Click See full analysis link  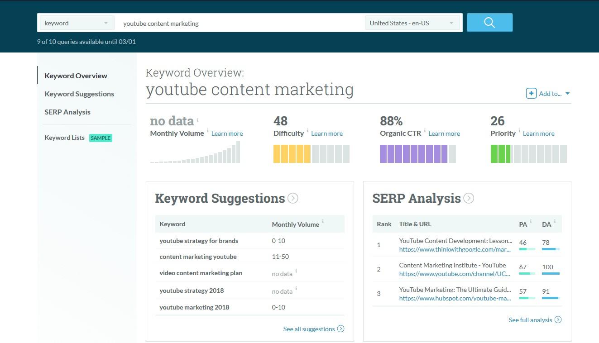pyautogui.click(x=530, y=320)
